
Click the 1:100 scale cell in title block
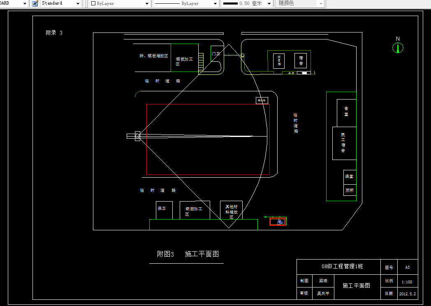(x=407, y=282)
